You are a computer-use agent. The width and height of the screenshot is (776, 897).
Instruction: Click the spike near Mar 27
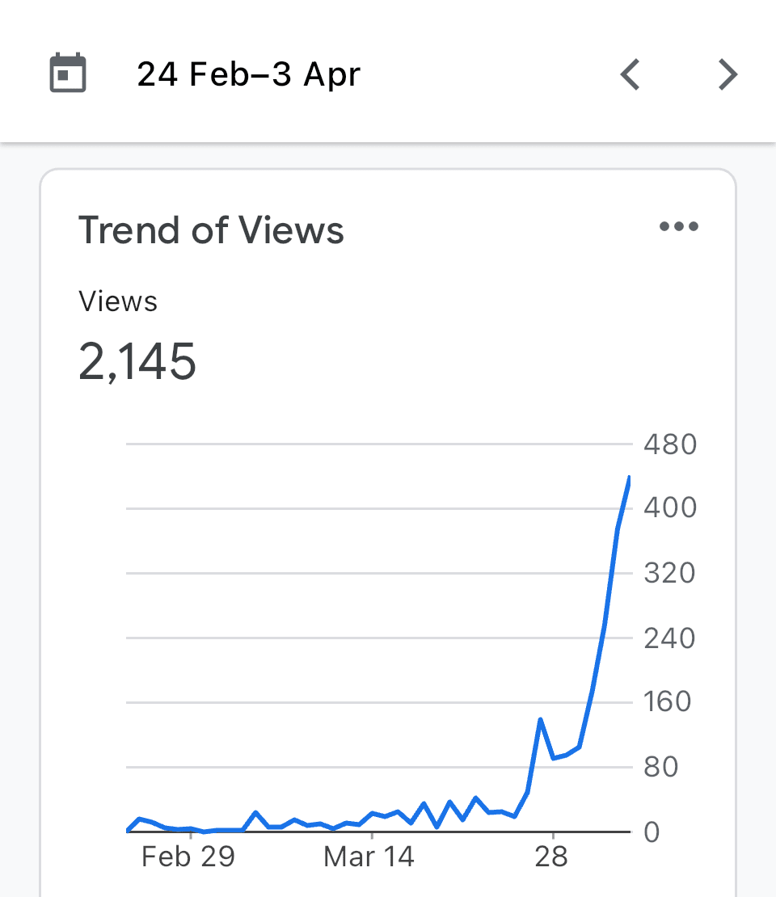[x=540, y=719]
